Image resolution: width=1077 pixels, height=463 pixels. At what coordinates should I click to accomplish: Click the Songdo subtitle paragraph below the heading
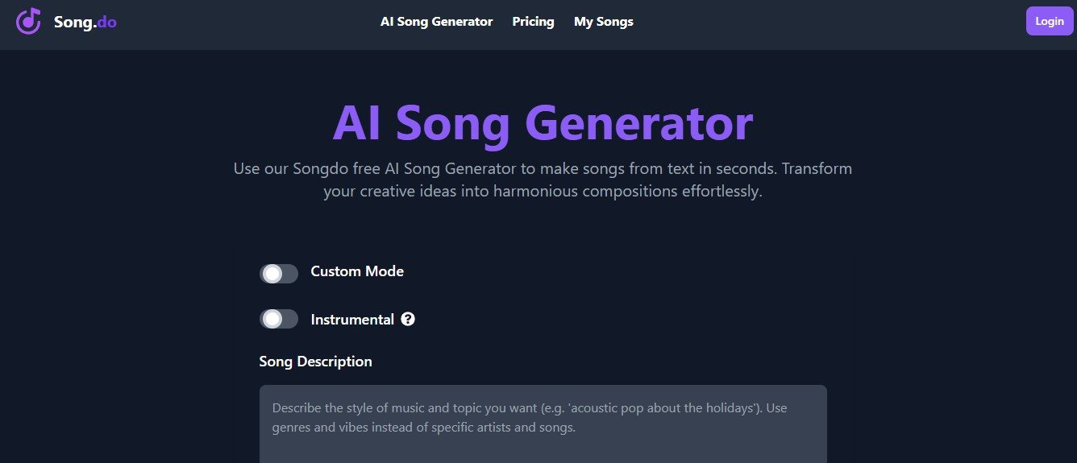(543, 180)
